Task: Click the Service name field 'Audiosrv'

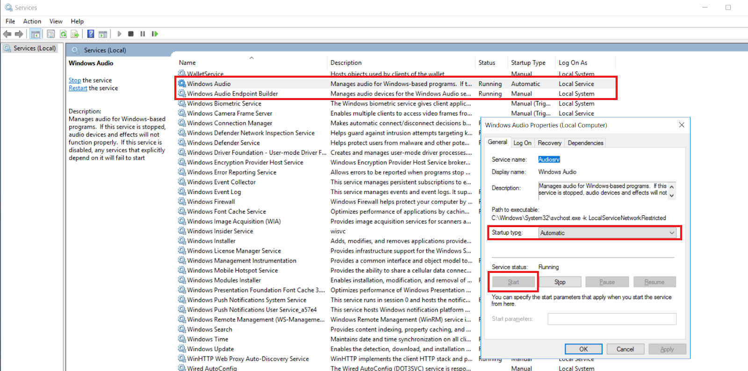Action: tap(549, 159)
